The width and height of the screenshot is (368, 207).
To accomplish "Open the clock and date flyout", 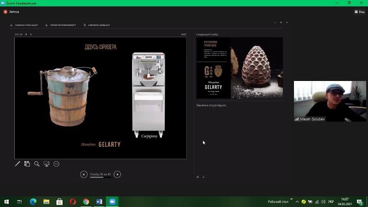I will [x=345, y=201].
